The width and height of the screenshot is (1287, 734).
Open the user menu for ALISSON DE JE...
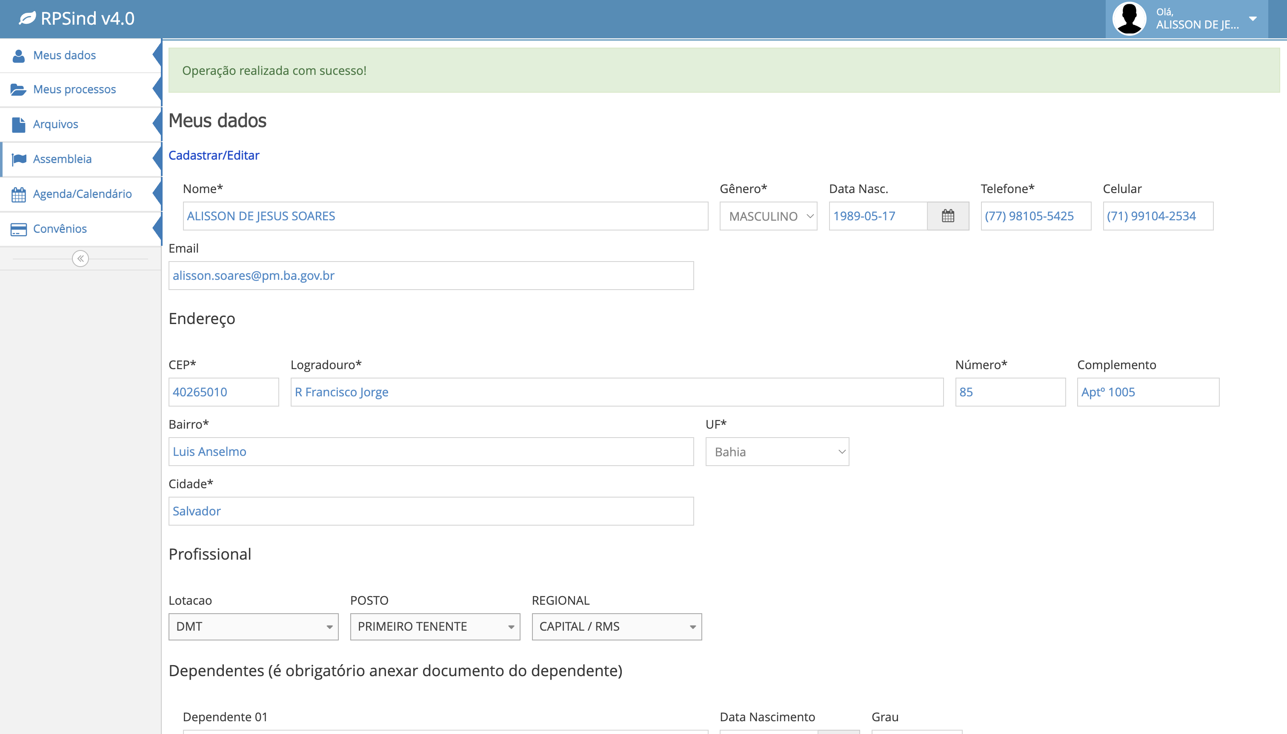click(x=1187, y=19)
